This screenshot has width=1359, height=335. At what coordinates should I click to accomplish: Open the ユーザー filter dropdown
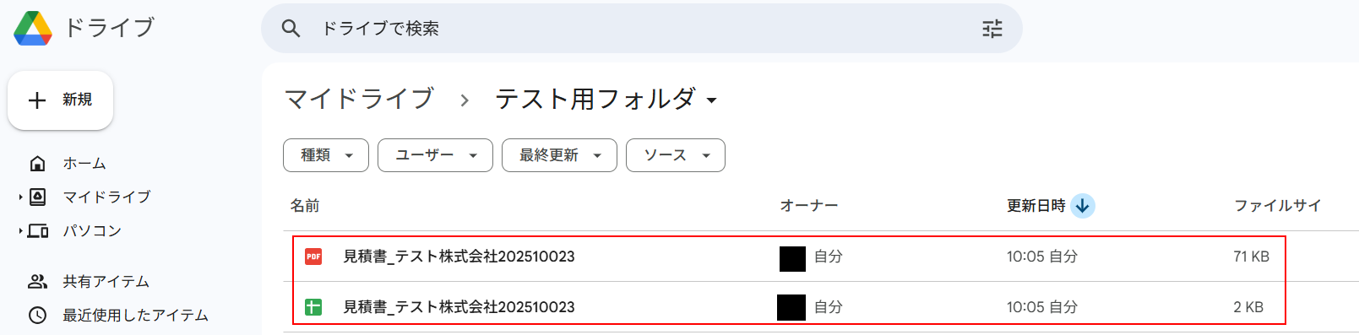click(x=435, y=155)
